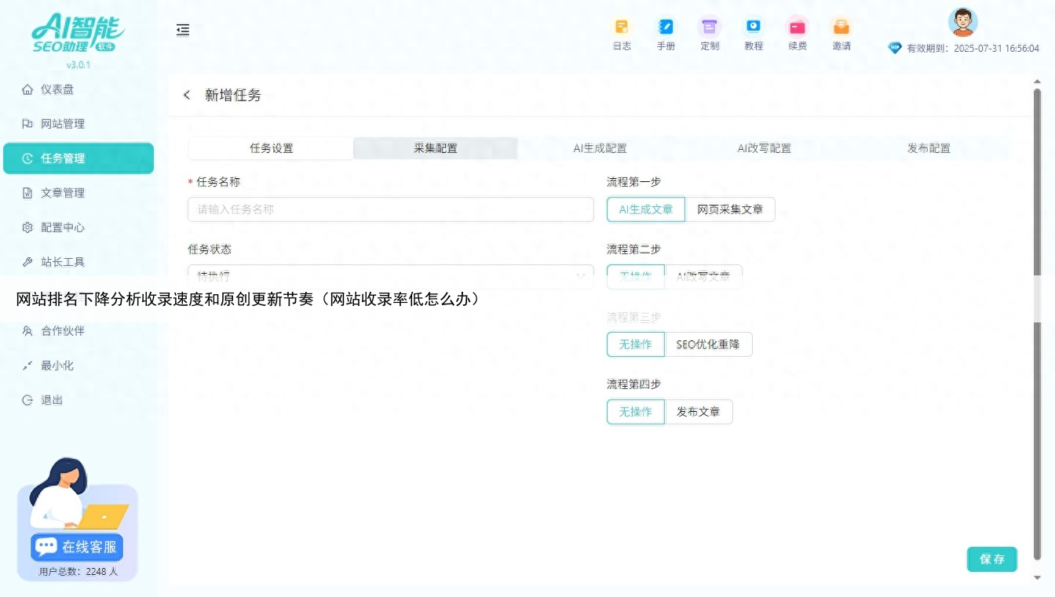Switch to the AI生成配置 tab
The image size is (1055, 597).
click(599, 148)
